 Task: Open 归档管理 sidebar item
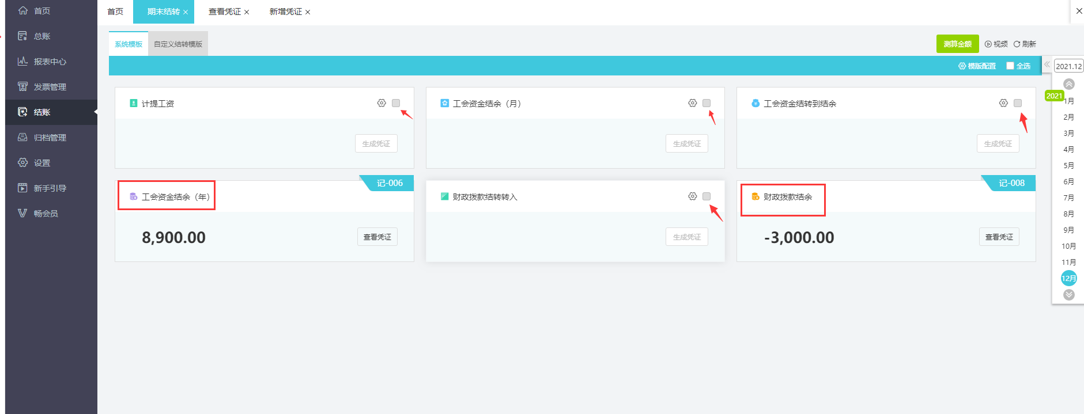tap(50, 138)
